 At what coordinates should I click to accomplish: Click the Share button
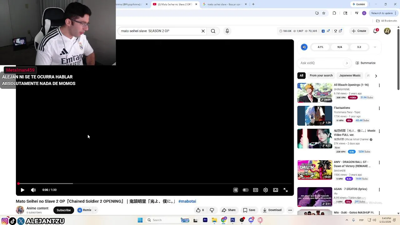click(x=228, y=210)
